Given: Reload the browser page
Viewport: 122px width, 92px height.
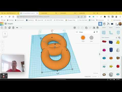Looking at the screenshot, I should pyautogui.click(x=9, y=17).
